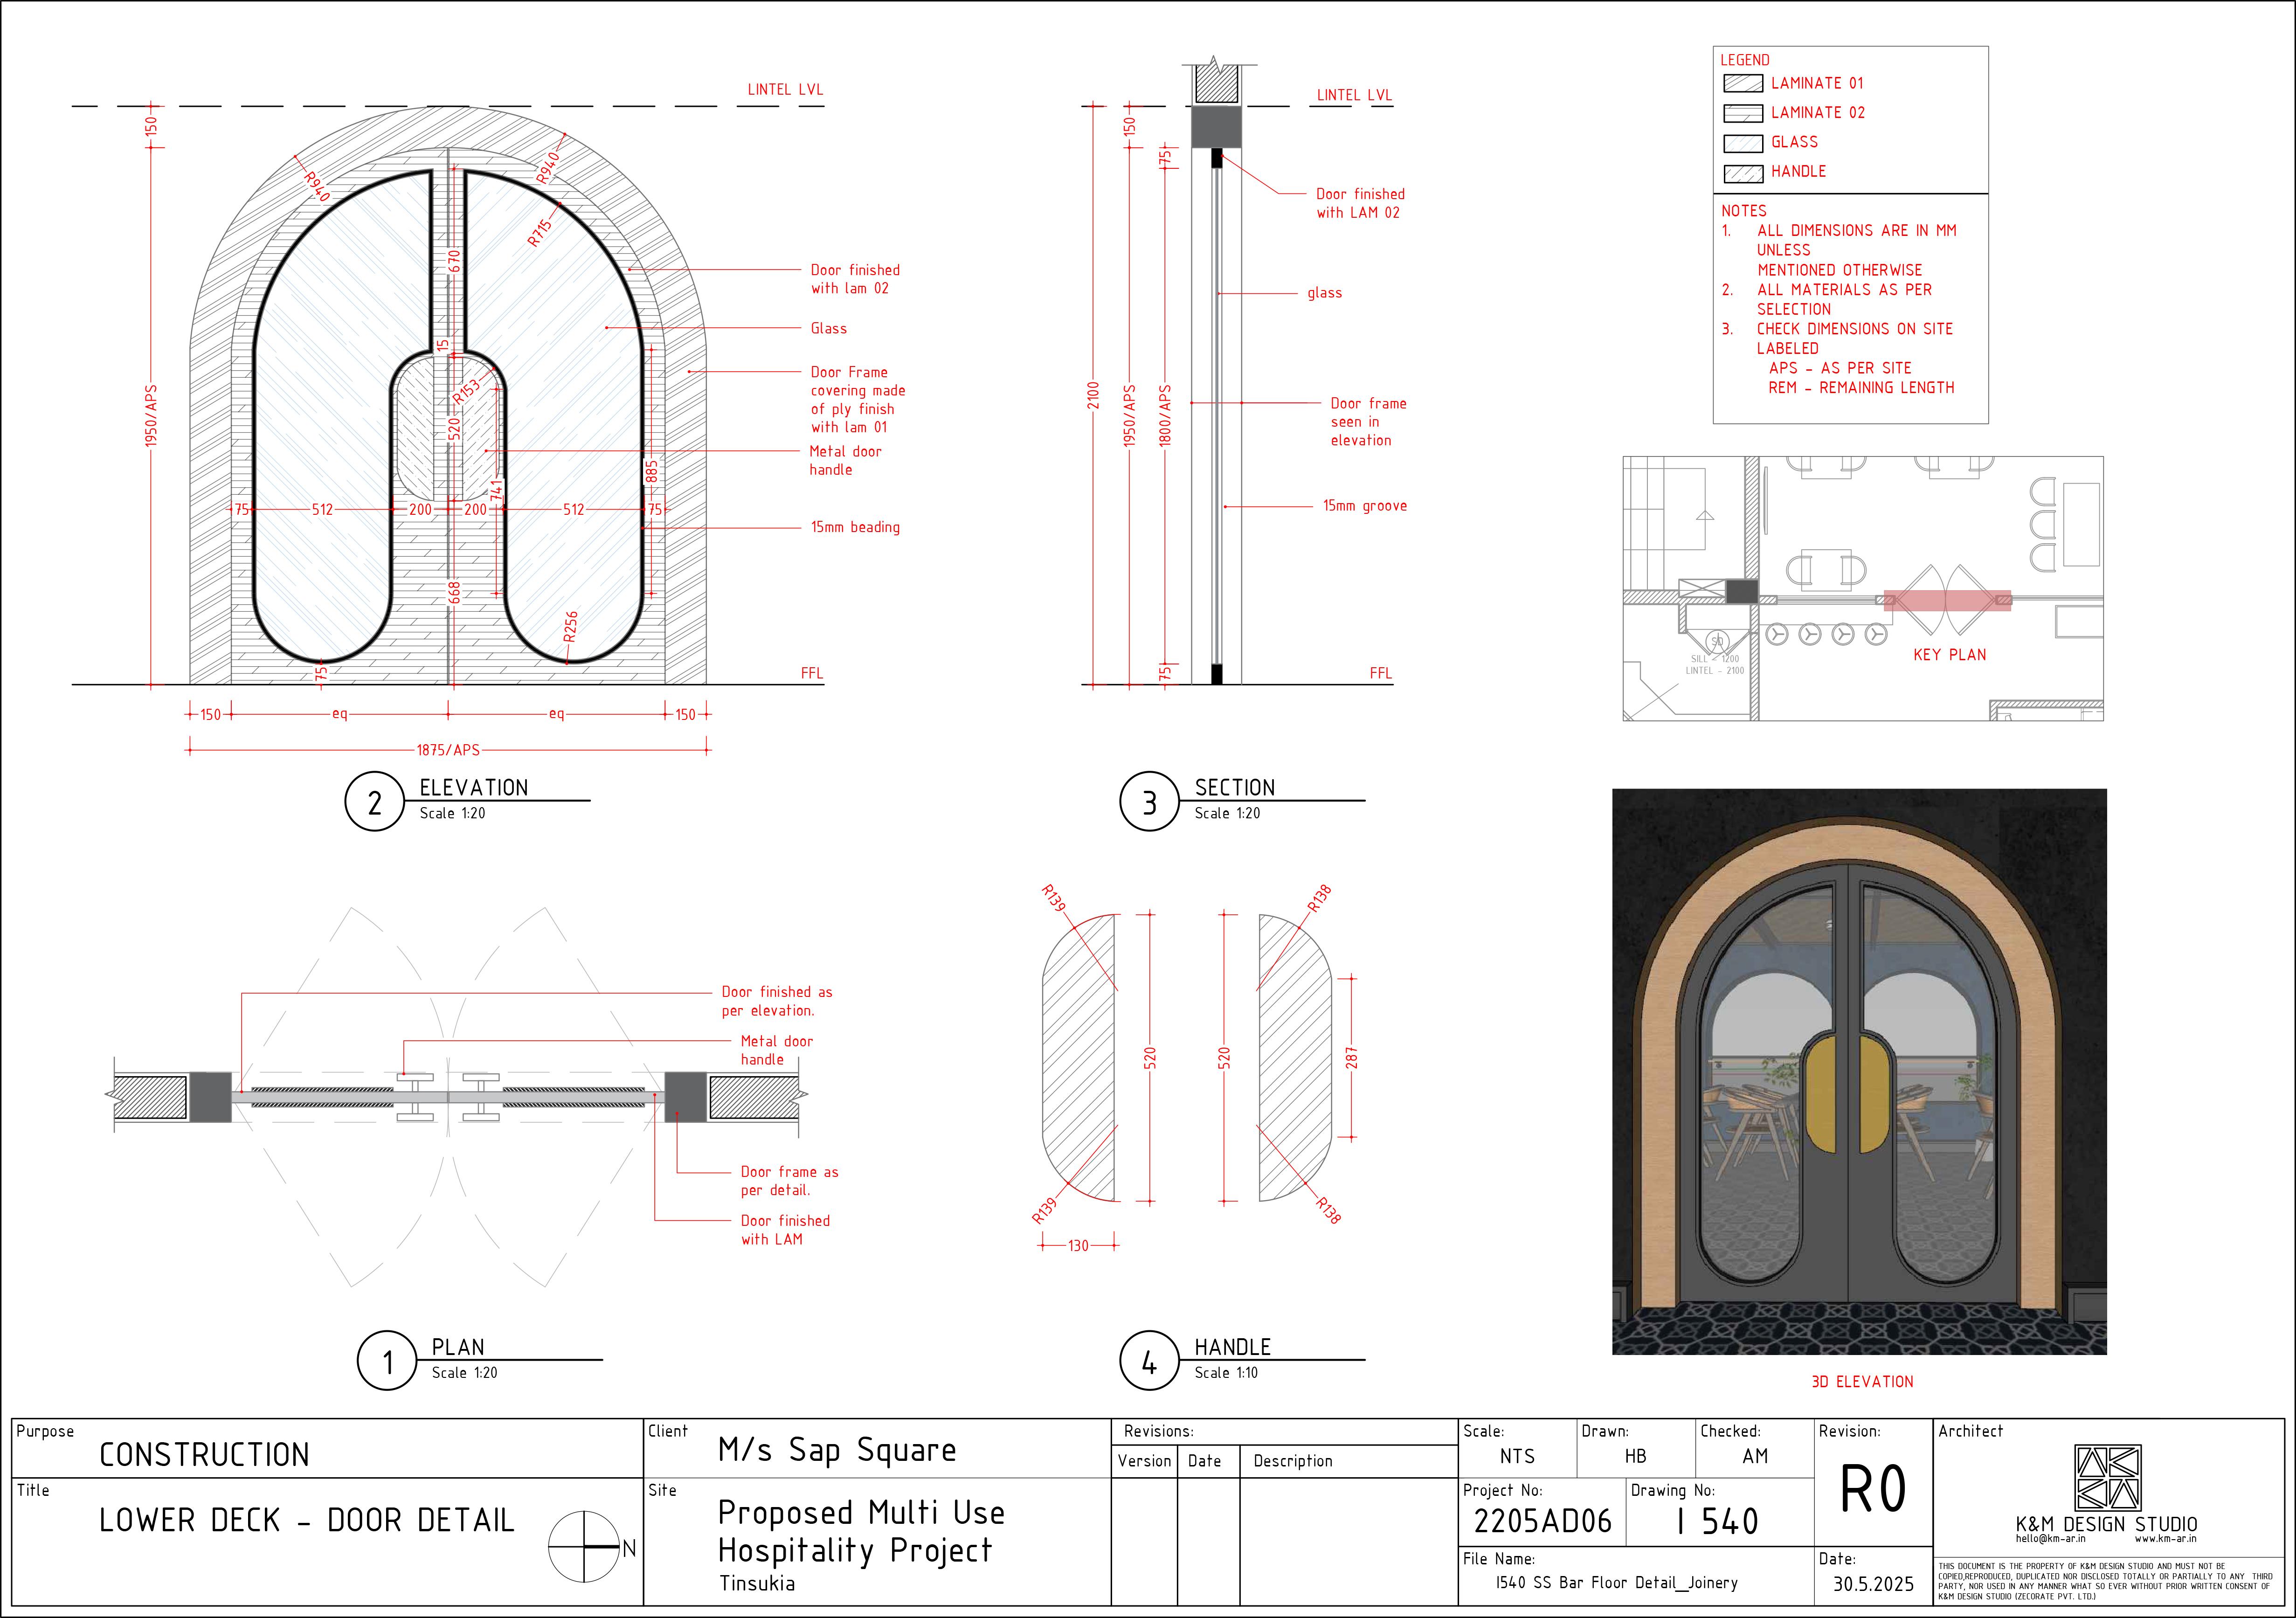The height and width of the screenshot is (1618, 2296).
Task: Click the Handle view number 4 bubble
Action: [1149, 1361]
